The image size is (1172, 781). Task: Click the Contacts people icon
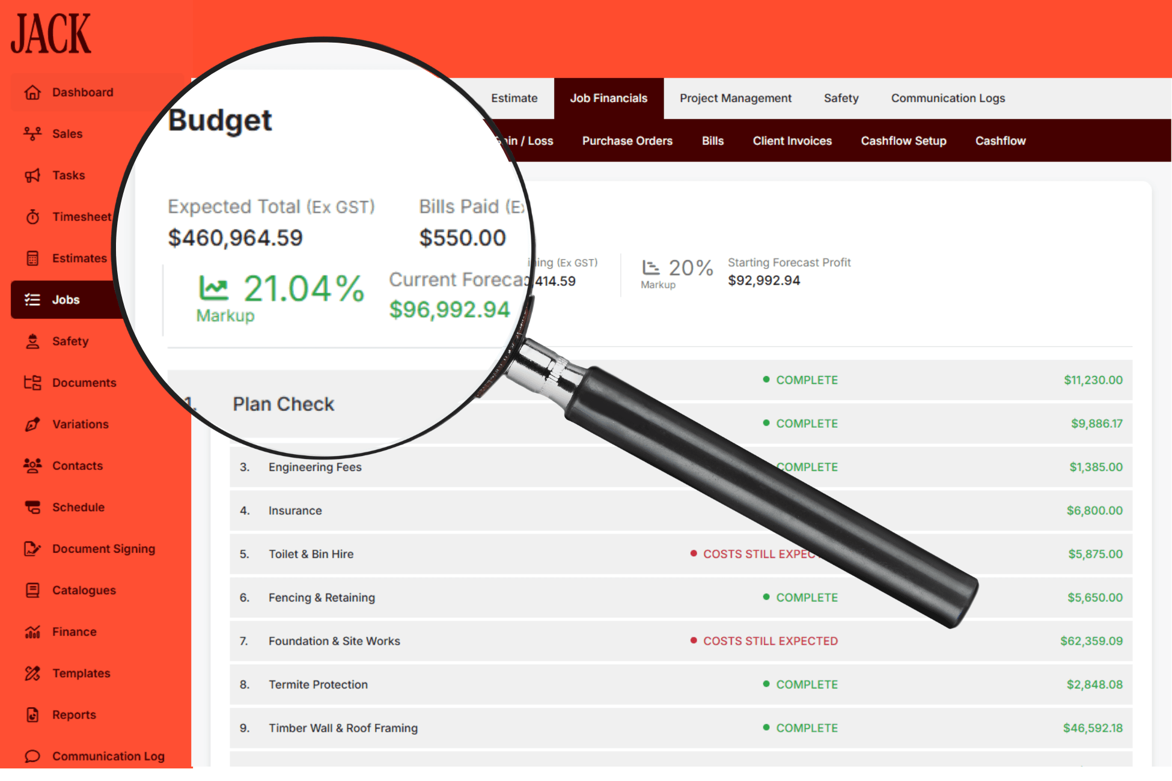pos(32,466)
